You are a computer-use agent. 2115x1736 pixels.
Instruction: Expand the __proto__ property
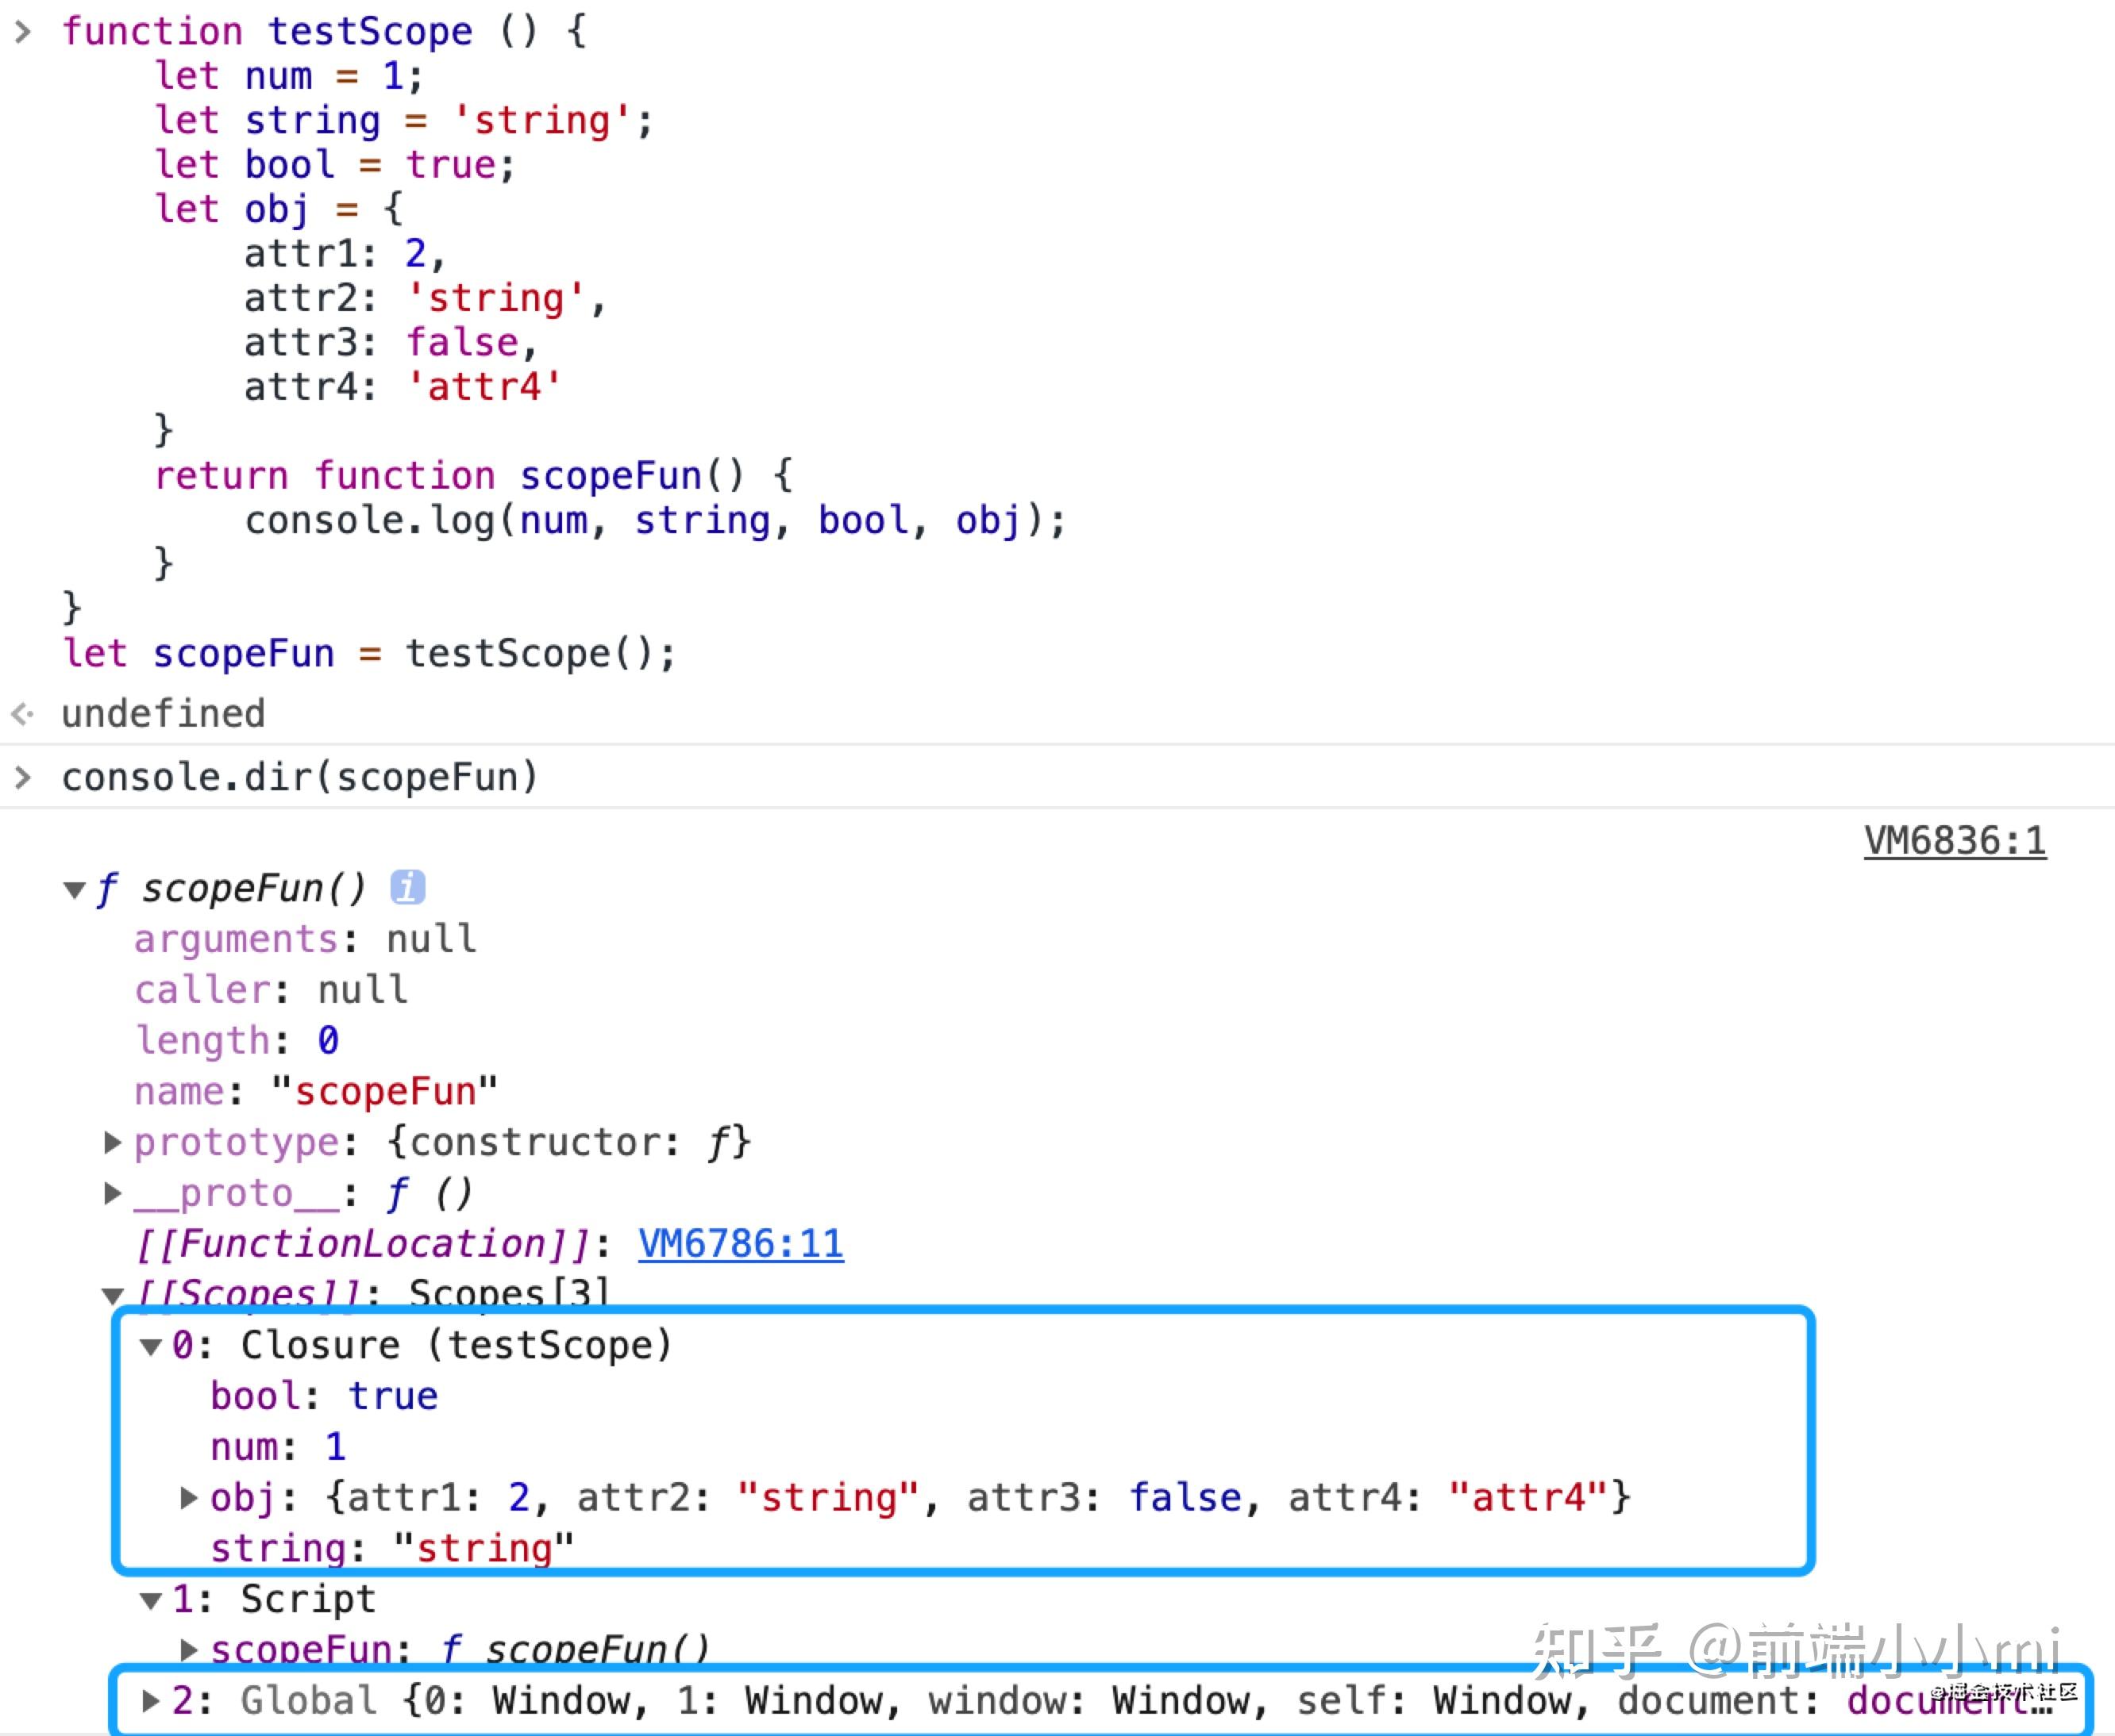coord(113,1193)
